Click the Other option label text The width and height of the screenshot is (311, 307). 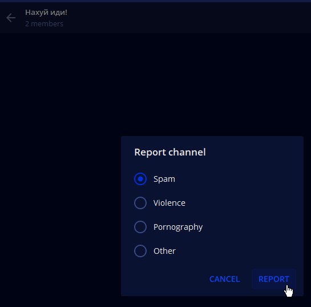[x=164, y=251]
